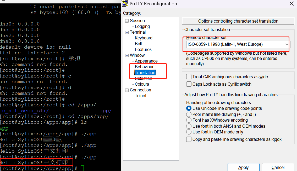
Task: Click 'default device is: null' terminal line
Action: point(35,47)
